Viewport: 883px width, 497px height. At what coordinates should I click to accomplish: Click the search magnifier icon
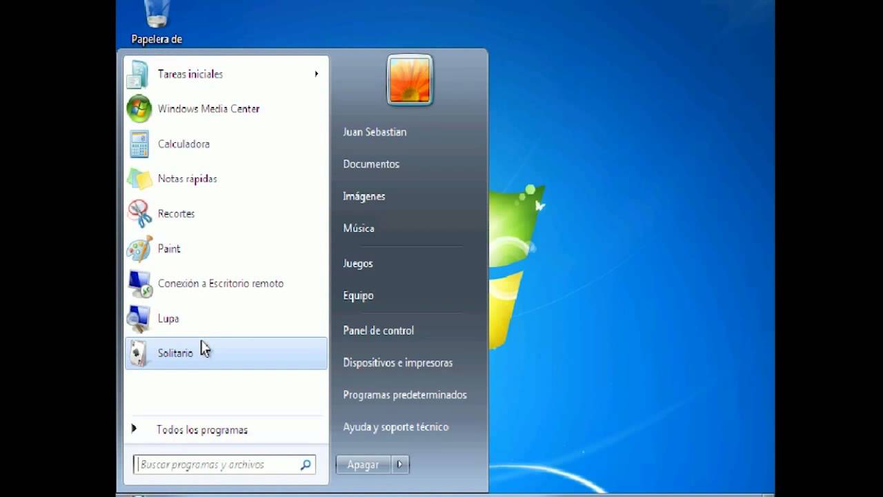[x=306, y=465]
